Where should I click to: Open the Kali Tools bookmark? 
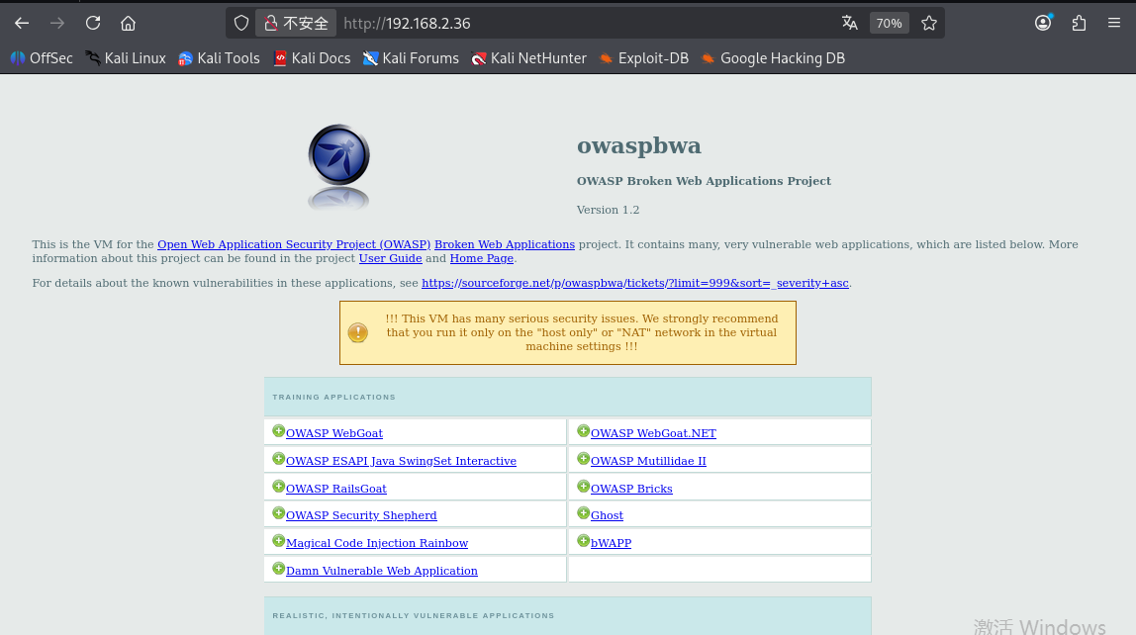pos(219,58)
